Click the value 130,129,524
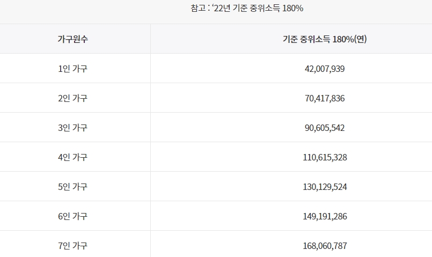This screenshot has width=432, height=257. [325, 187]
